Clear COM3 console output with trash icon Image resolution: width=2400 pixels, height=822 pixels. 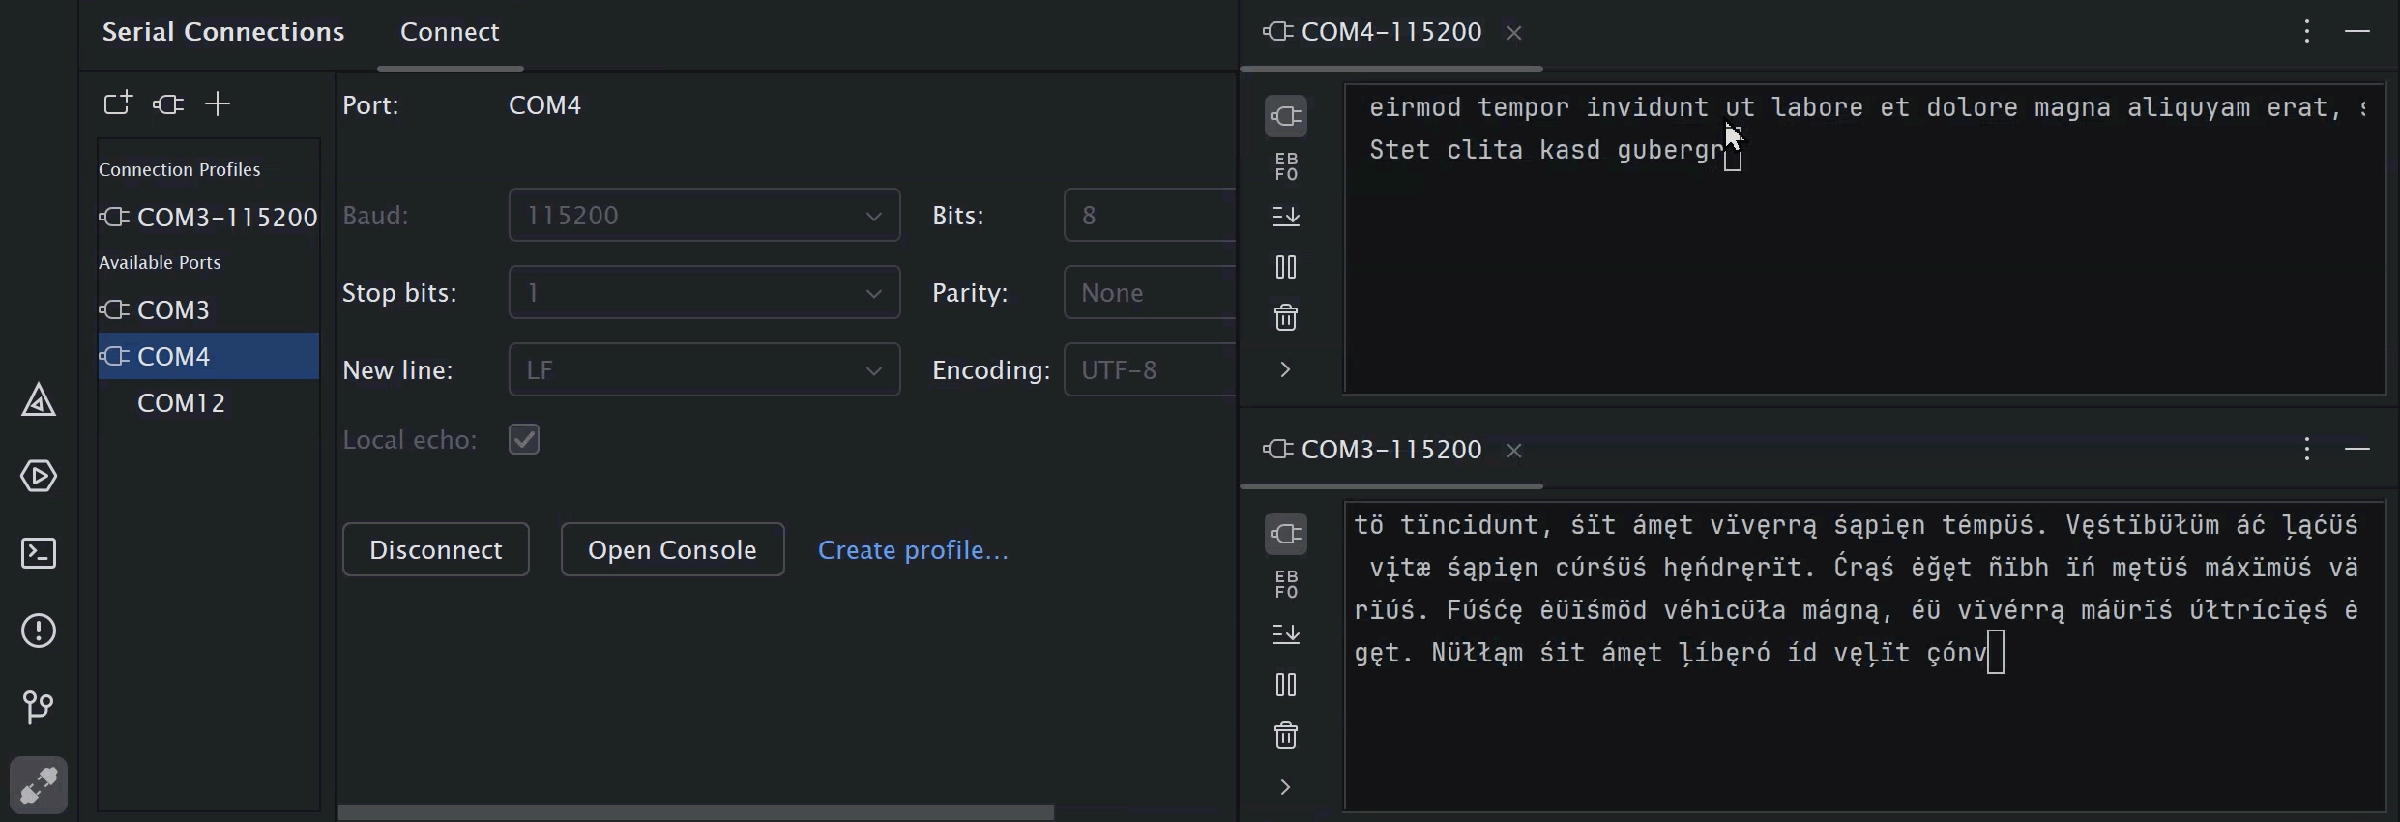tap(1286, 735)
